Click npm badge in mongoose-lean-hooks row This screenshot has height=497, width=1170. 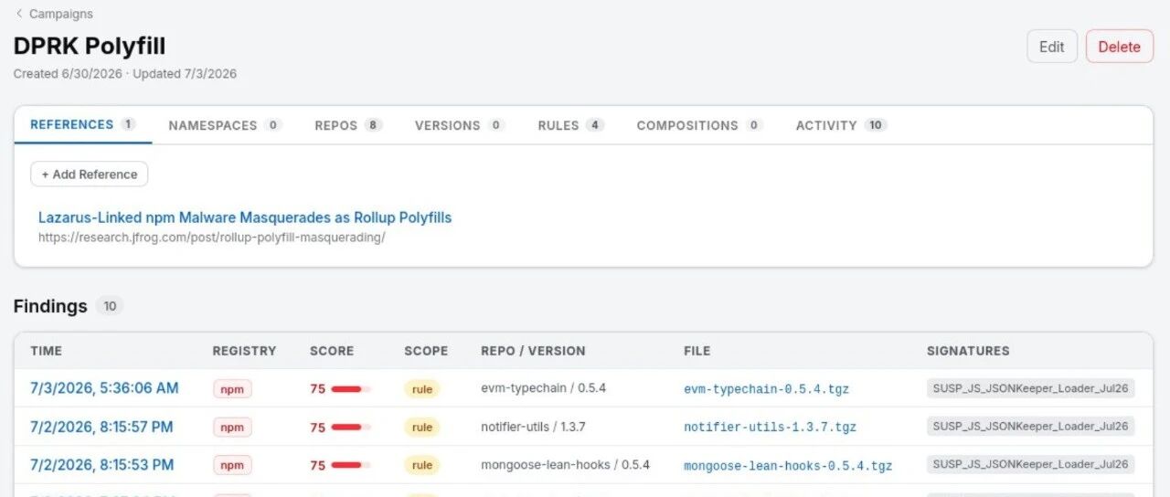pos(232,465)
